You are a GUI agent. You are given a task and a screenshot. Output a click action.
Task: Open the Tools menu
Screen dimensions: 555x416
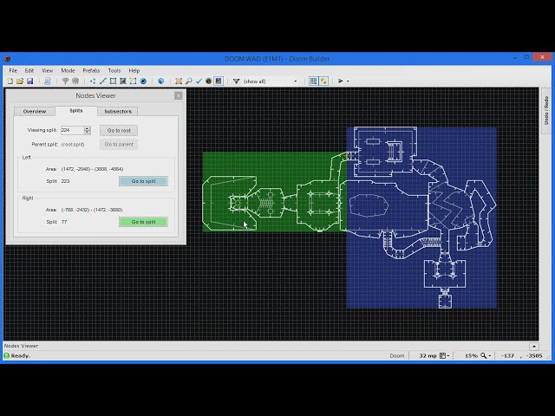tap(114, 70)
